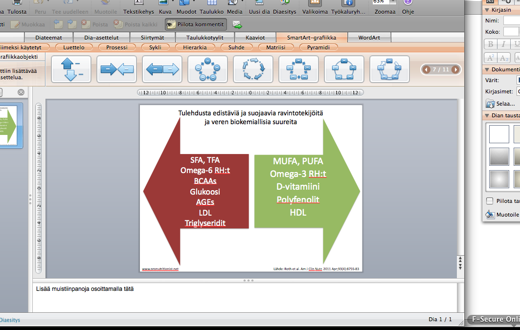Click the Selaa browse button
Screen dimensions: 520x330
[500, 104]
